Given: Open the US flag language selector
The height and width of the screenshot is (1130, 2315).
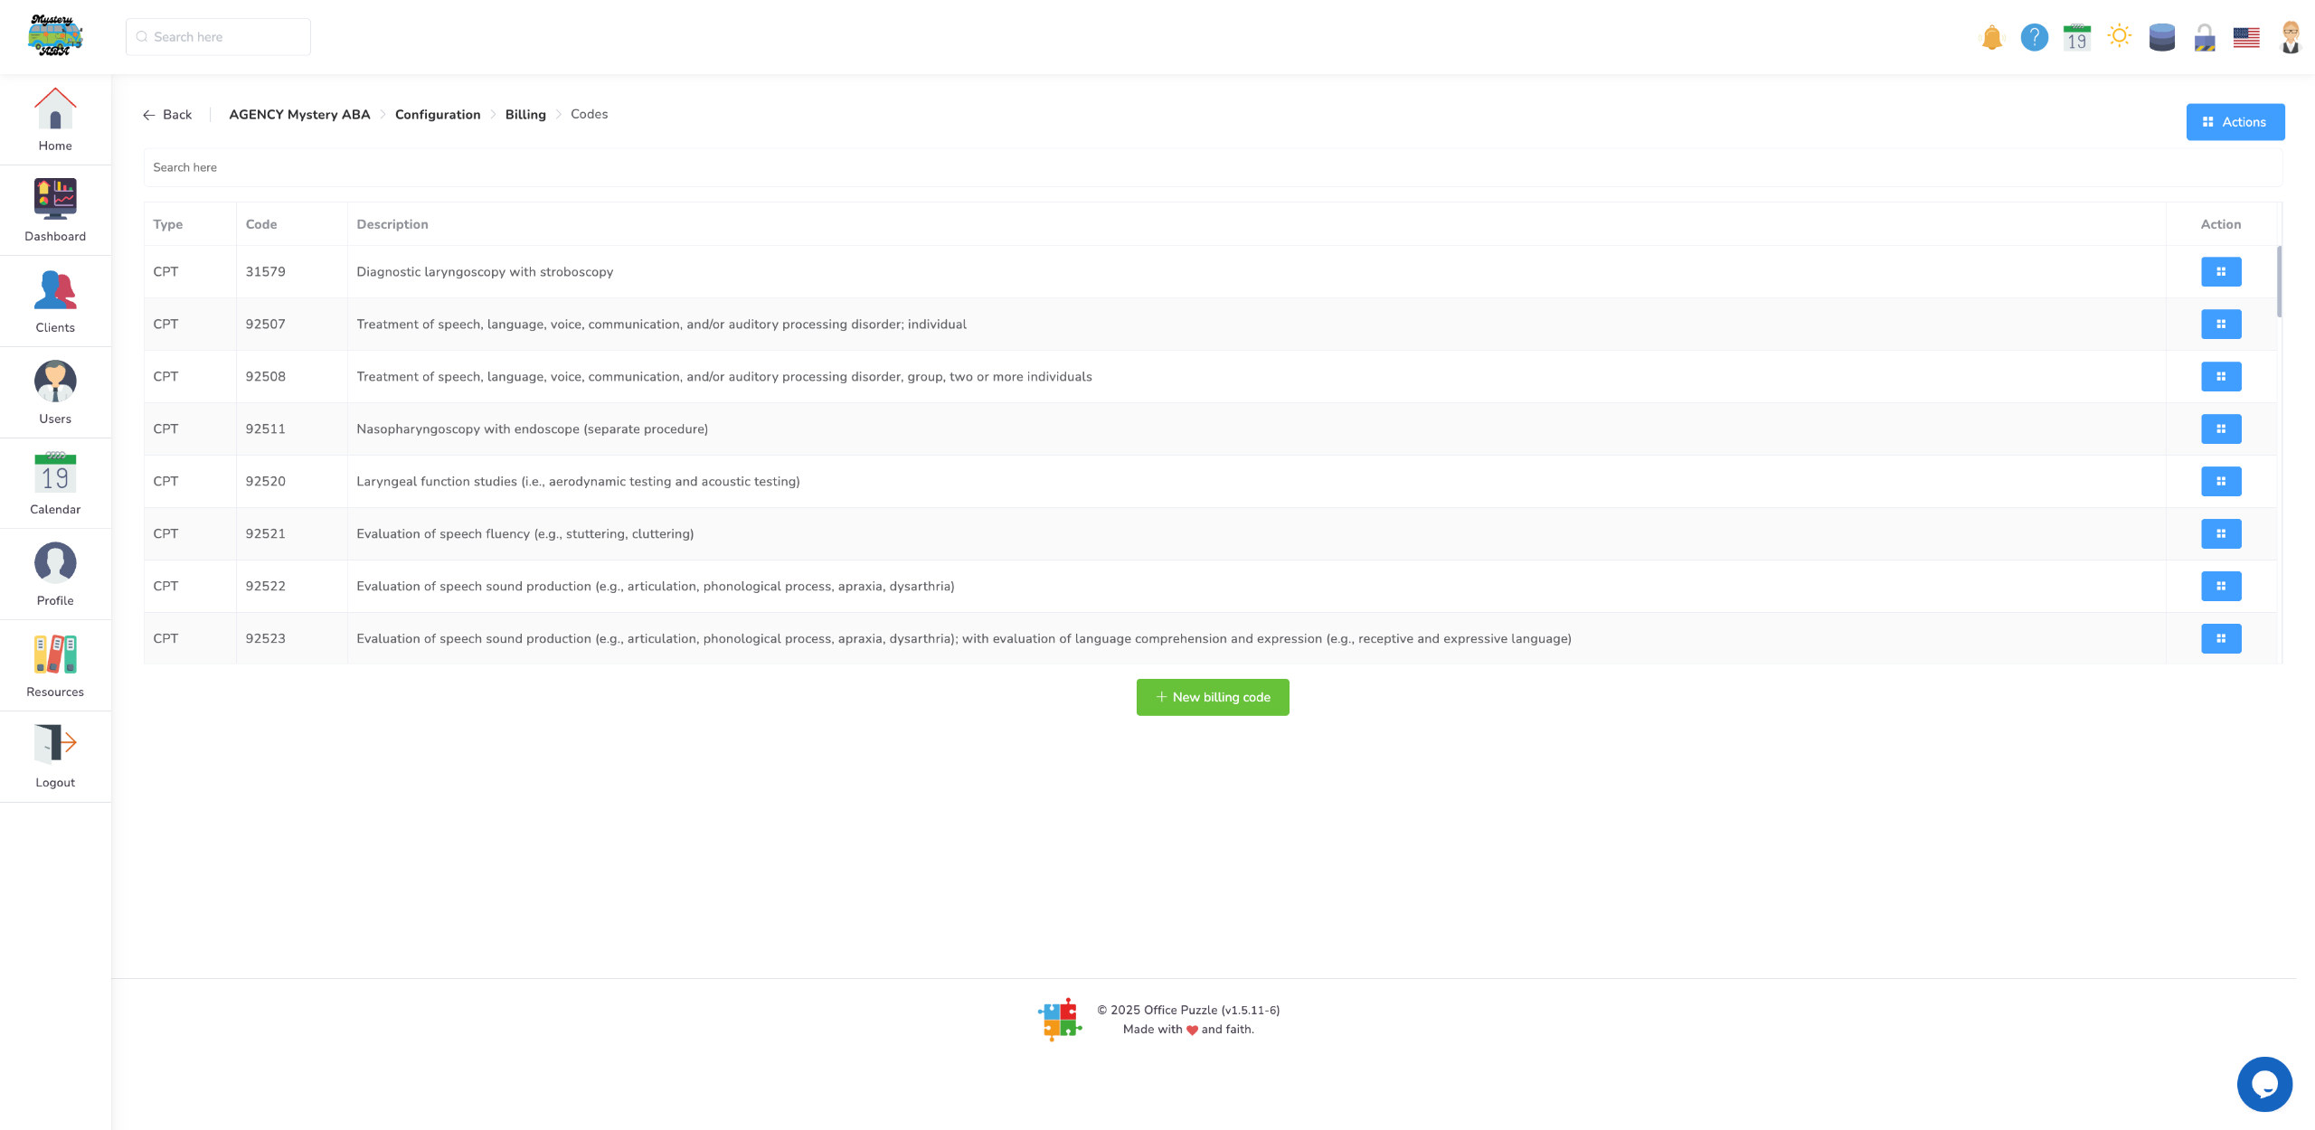Looking at the screenshot, I should pyautogui.click(x=2246, y=37).
